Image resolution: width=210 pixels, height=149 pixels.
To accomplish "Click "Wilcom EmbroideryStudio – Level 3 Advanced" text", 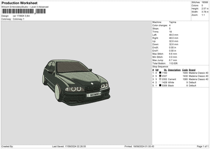I will (25, 7).
